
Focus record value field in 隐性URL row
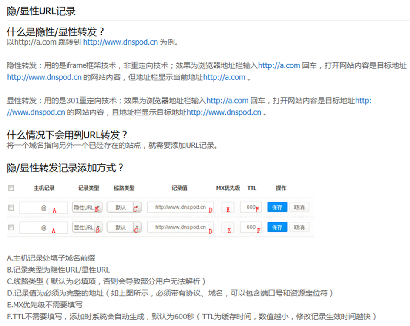(x=180, y=207)
